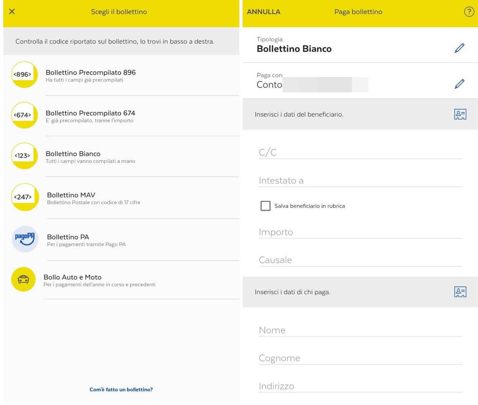Screen dimensions: 478x405
Task: Close the Scegli il bollettino screen
Action: click(12, 11)
